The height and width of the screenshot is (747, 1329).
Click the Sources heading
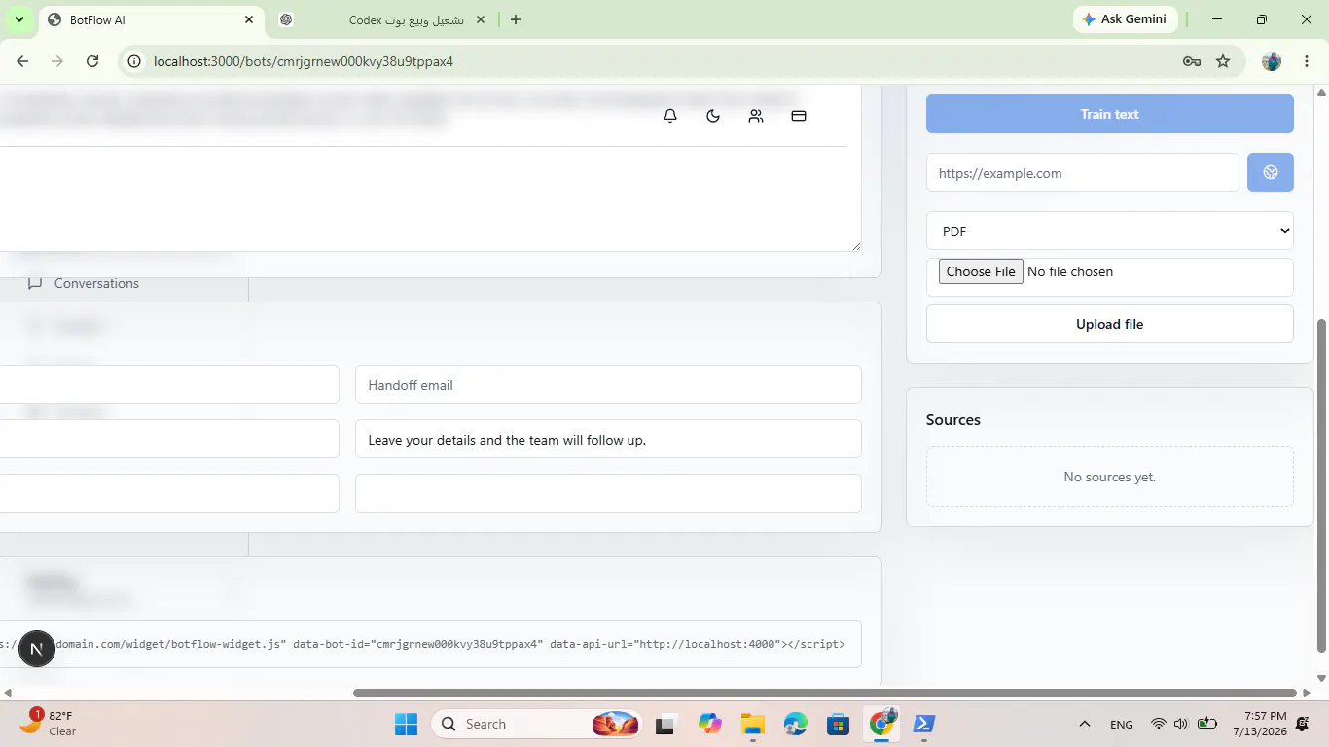[953, 420]
